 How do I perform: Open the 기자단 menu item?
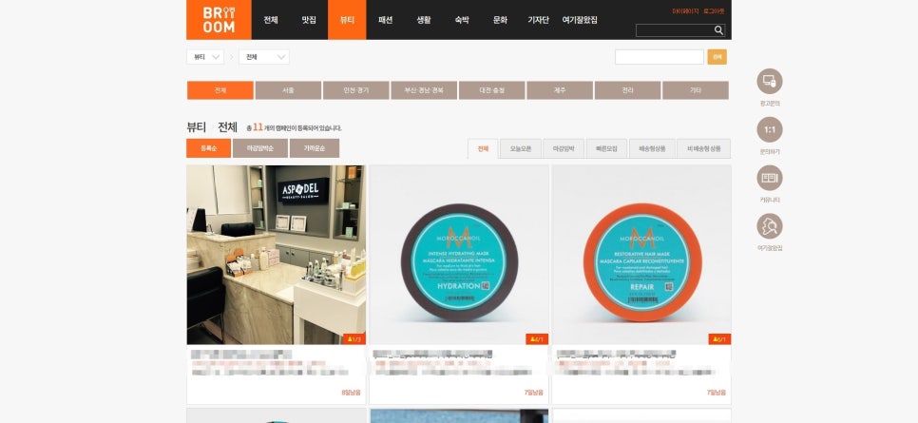(538, 20)
